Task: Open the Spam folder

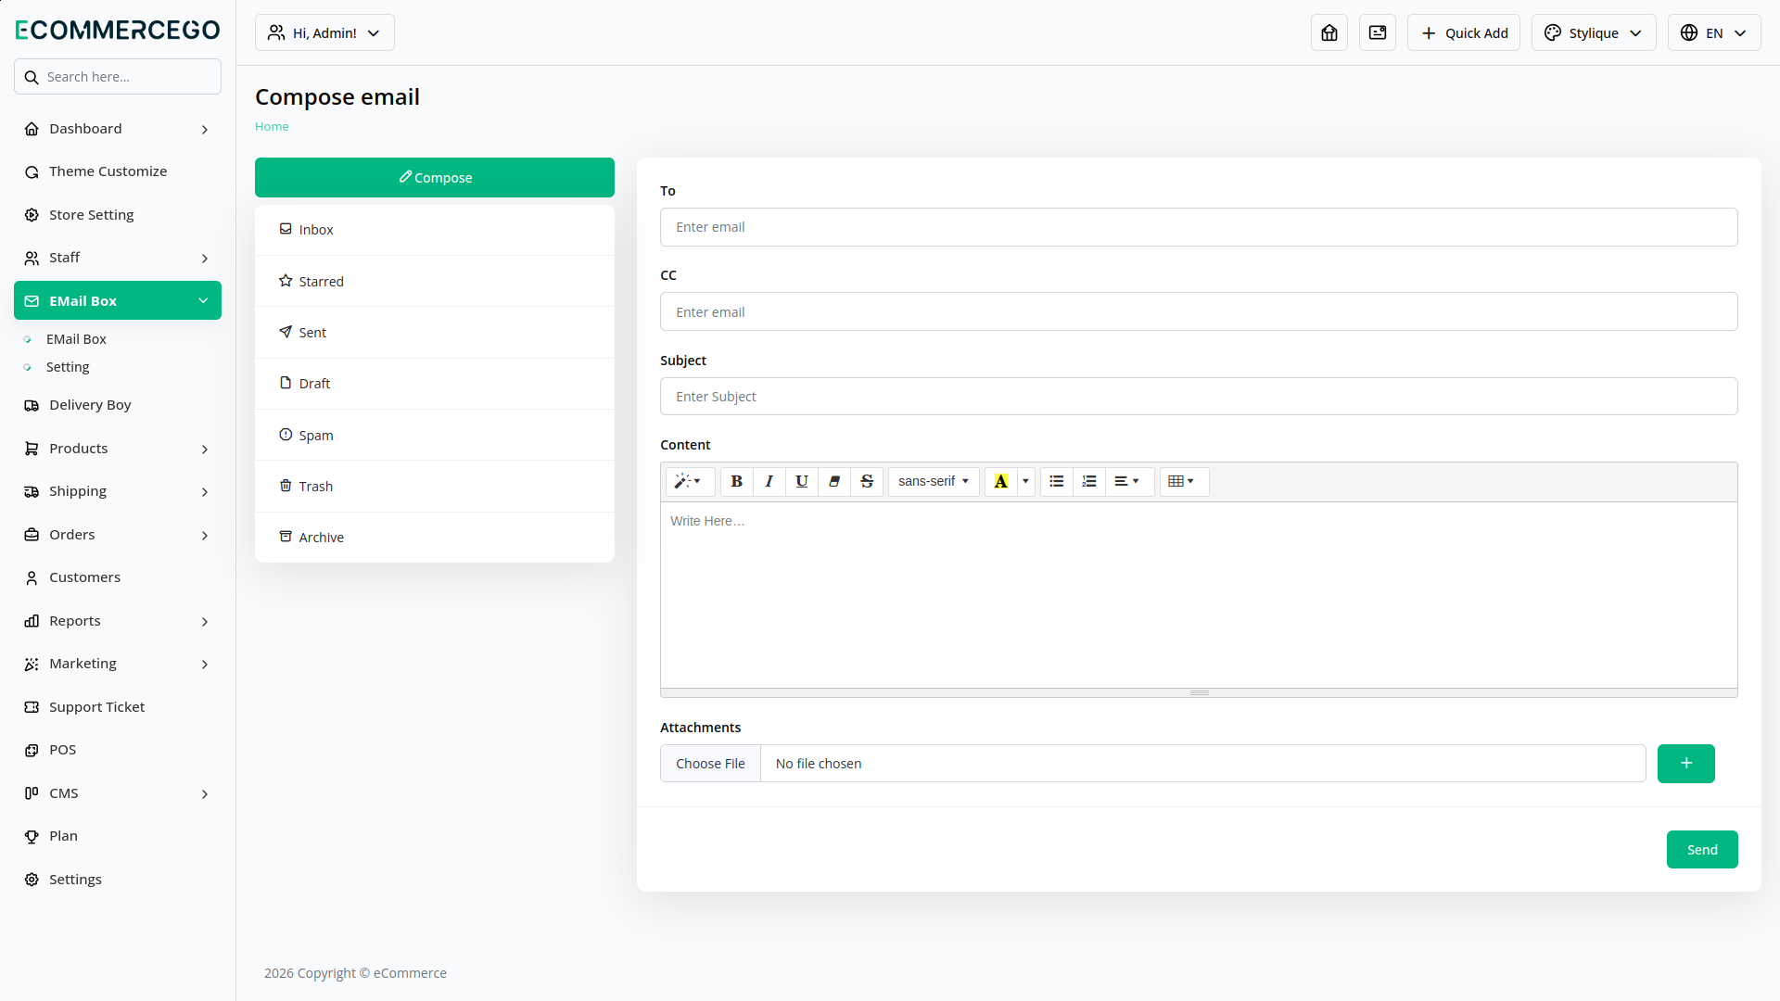Action: click(x=435, y=435)
